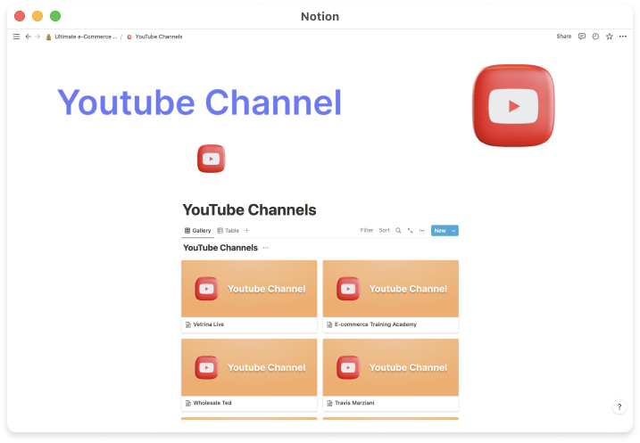Minimize the Notion window
This screenshot has width=640, height=443.
tap(37, 16)
